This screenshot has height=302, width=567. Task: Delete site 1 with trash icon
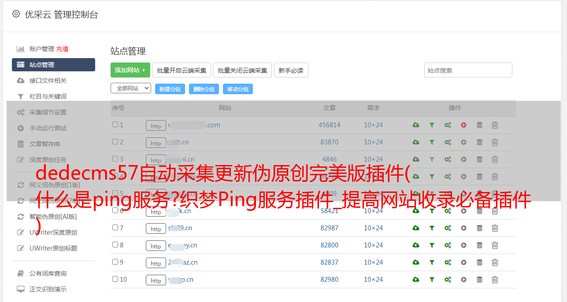pyautogui.click(x=495, y=125)
